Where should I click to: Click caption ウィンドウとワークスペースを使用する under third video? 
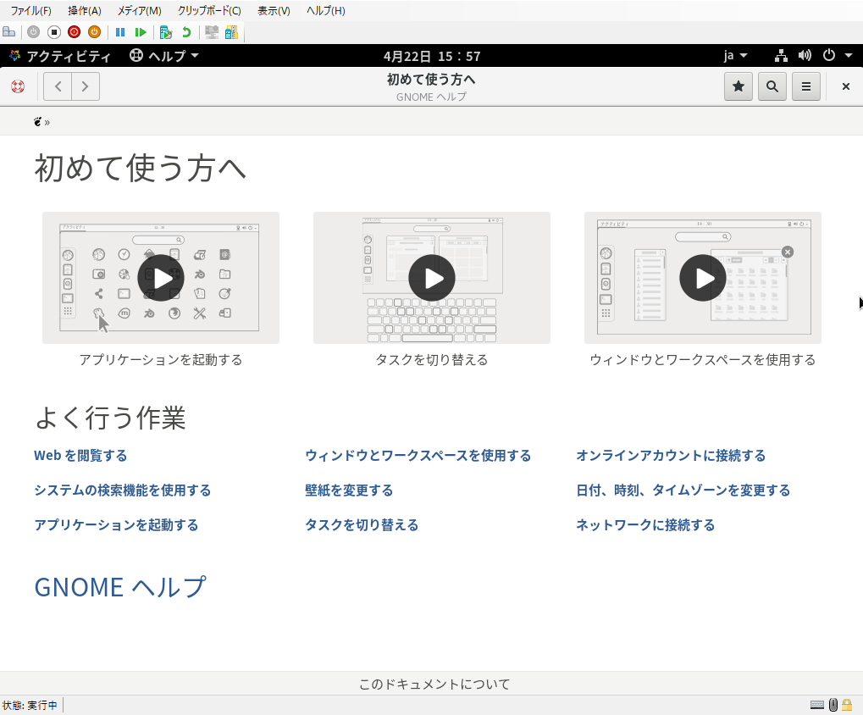(702, 360)
